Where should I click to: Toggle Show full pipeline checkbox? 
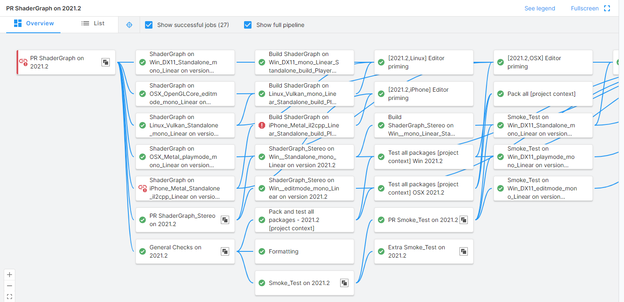click(248, 25)
